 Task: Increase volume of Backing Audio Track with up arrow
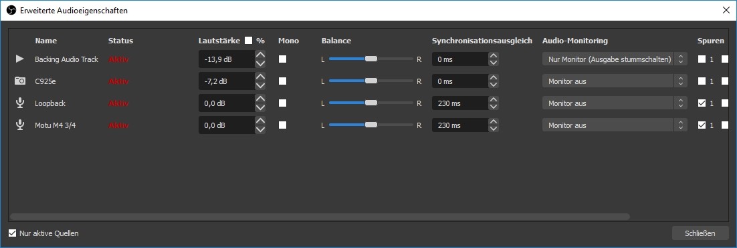(x=260, y=55)
